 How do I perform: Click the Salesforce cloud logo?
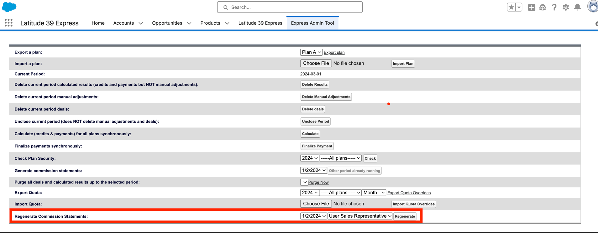[x=9, y=7]
